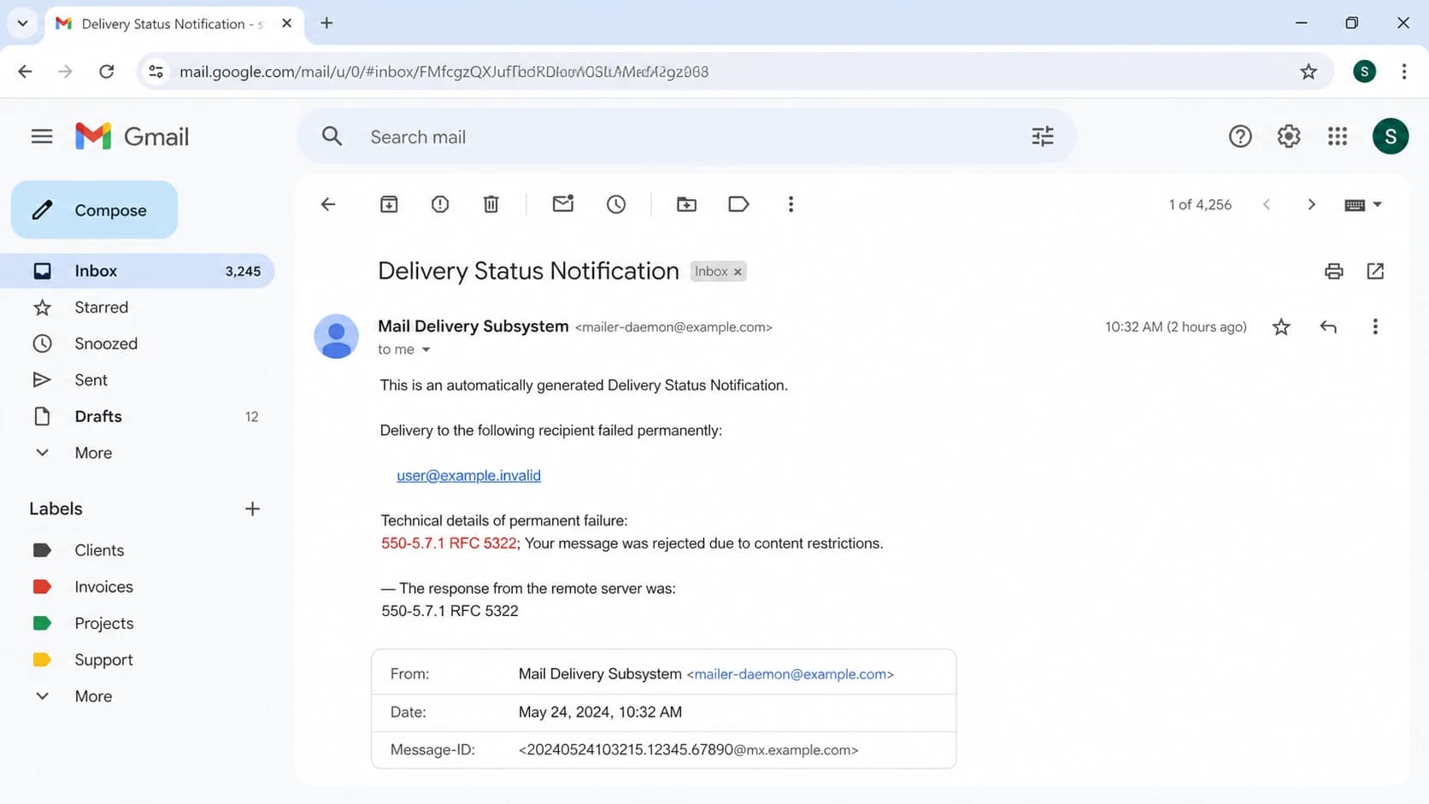The height and width of the screenshot is (804, 1429).
Task: Open Chrome three-dot menu
Action: [1404, 72]
